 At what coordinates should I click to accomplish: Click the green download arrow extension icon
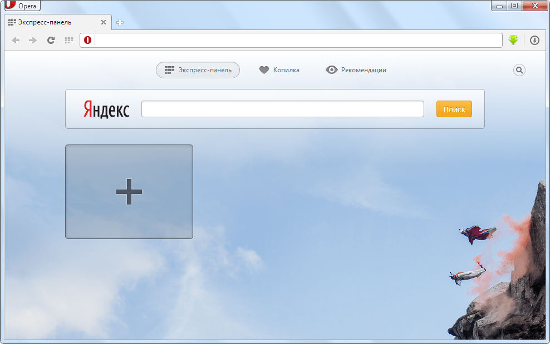tap(513, 40)
